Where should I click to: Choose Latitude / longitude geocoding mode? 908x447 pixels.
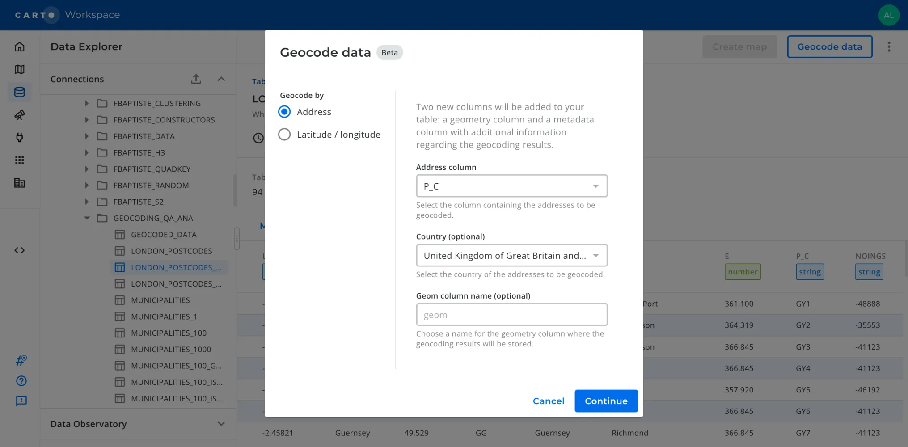coord(284,134)
